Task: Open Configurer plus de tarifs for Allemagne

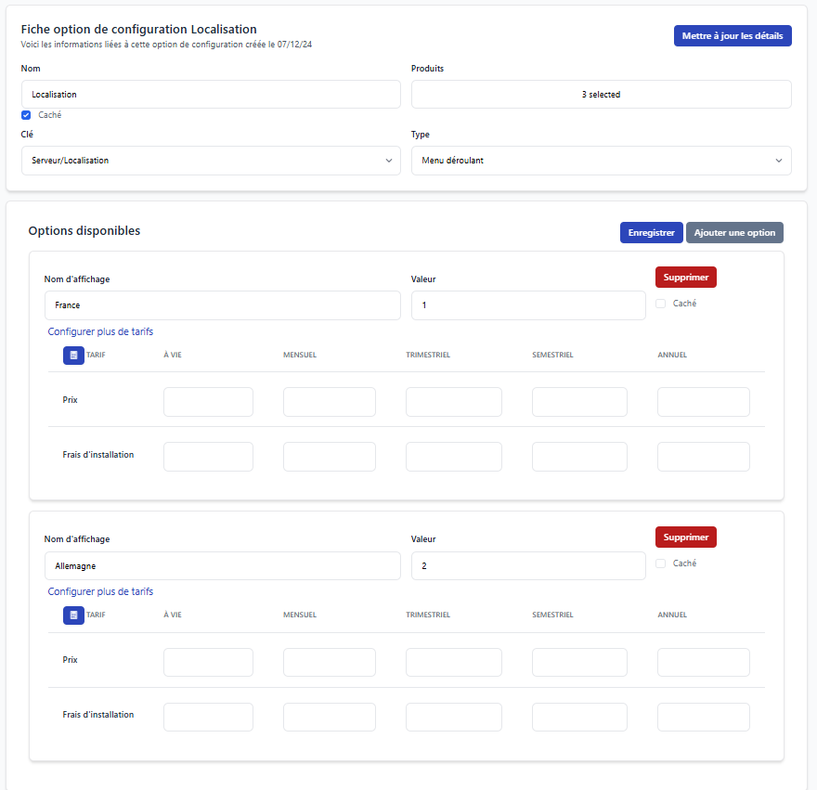Action: [x=100, y=591]
